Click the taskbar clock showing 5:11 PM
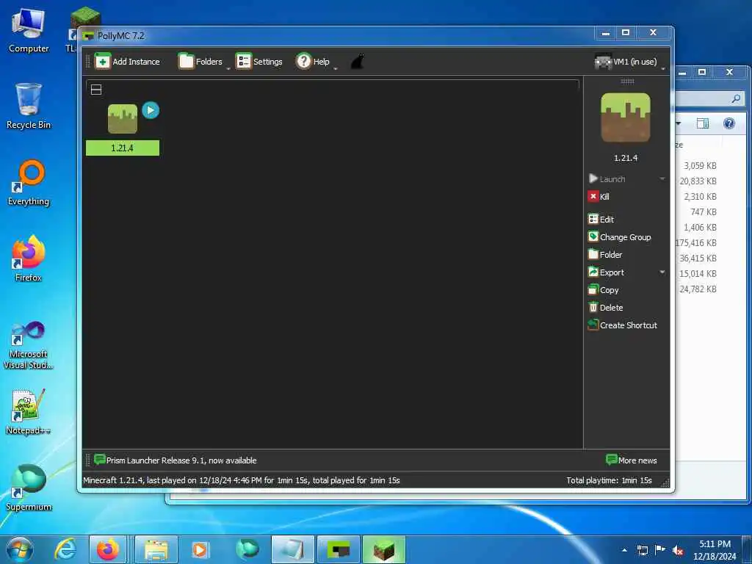752x564 pixels. click(x=715, y=549)
